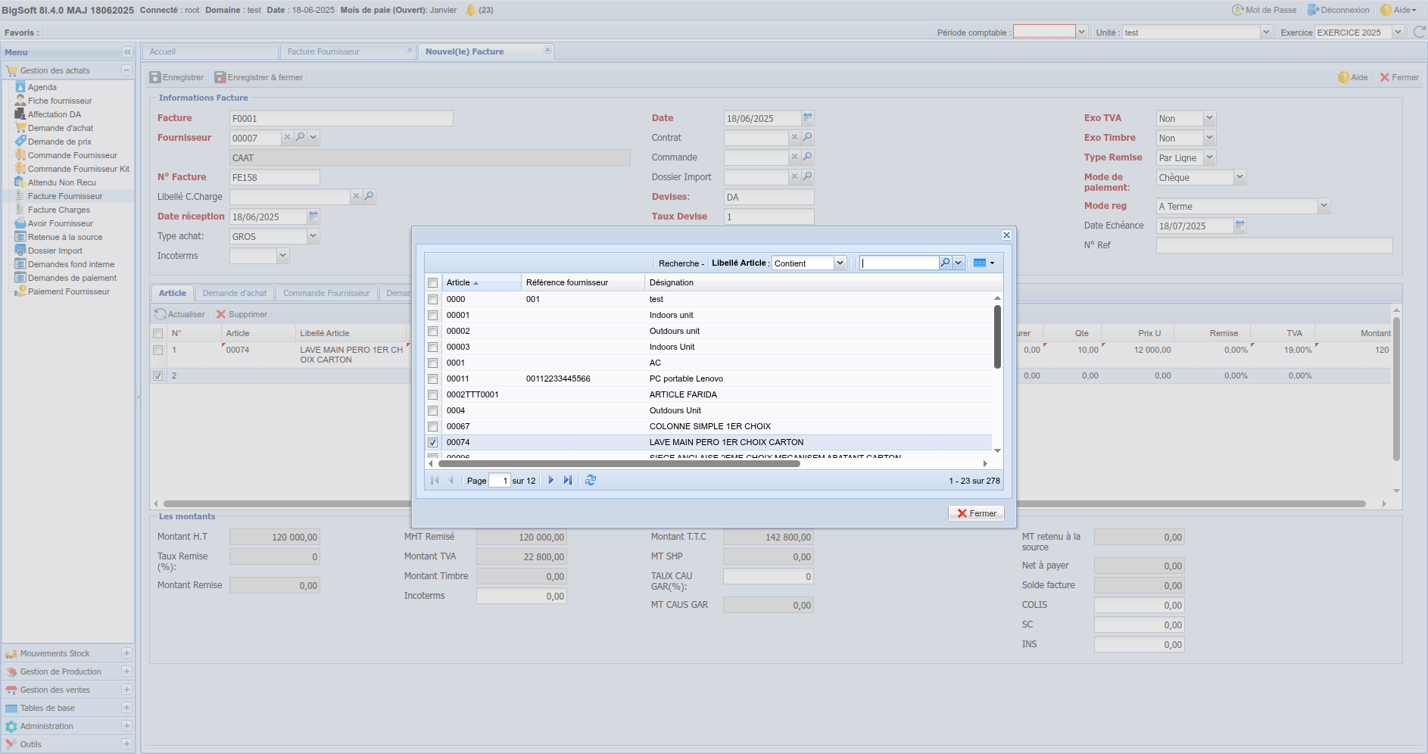
Task: Click the Enregistrer save icon
Action: coord(155,77)
